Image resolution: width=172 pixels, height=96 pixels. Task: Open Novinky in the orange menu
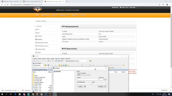pyautogui.click(x=54, y=15)
